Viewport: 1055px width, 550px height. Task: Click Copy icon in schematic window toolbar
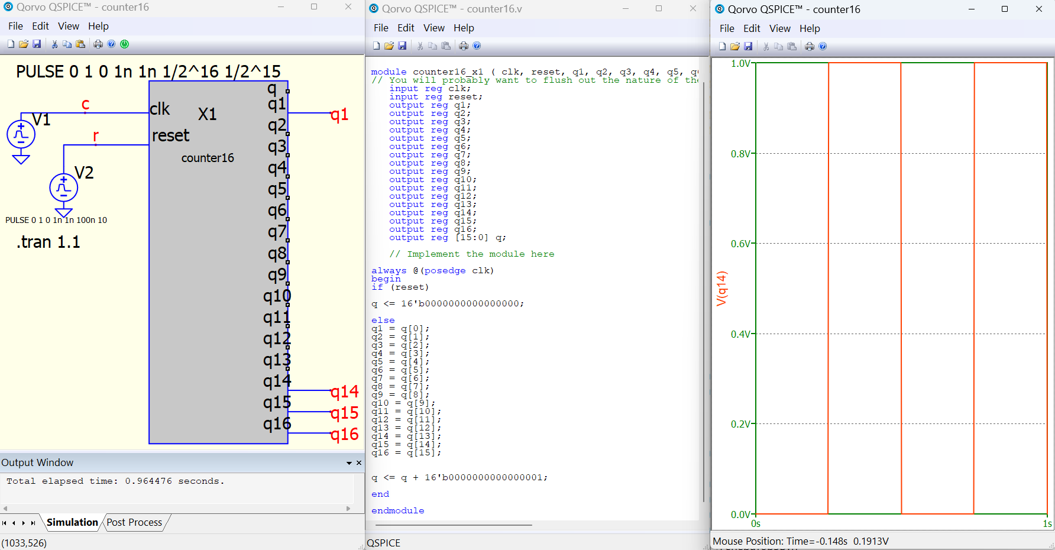(67, 44)
